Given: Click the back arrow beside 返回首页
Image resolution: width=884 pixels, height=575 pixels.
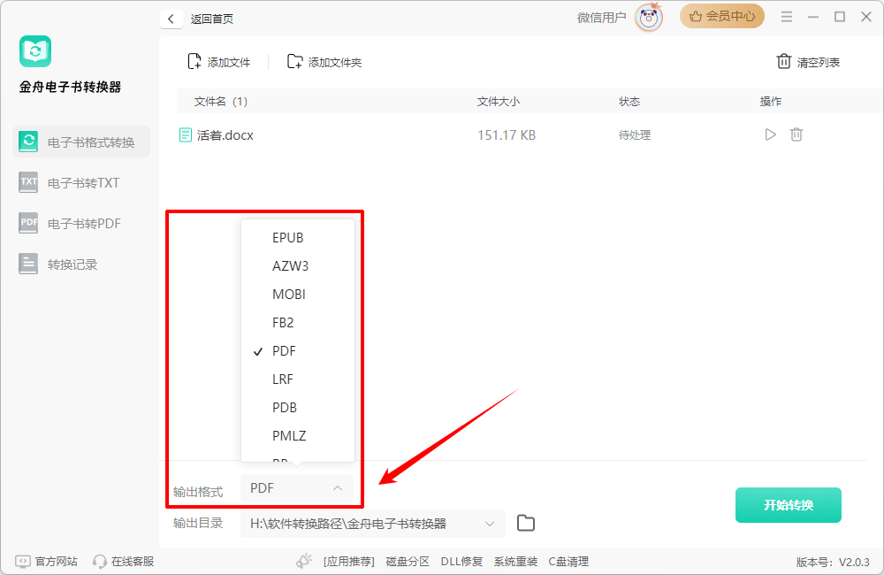Looking at the screenshot, I should pyautogui.click(x=171, y=19).
